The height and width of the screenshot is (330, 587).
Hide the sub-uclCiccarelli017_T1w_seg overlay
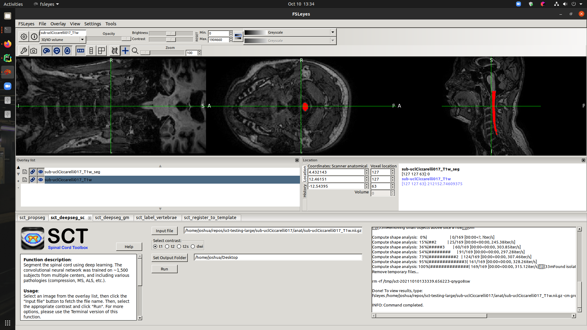pos(41,172)
